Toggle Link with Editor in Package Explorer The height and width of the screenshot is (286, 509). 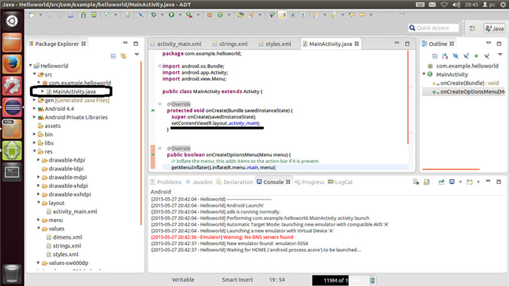(124, 56)
